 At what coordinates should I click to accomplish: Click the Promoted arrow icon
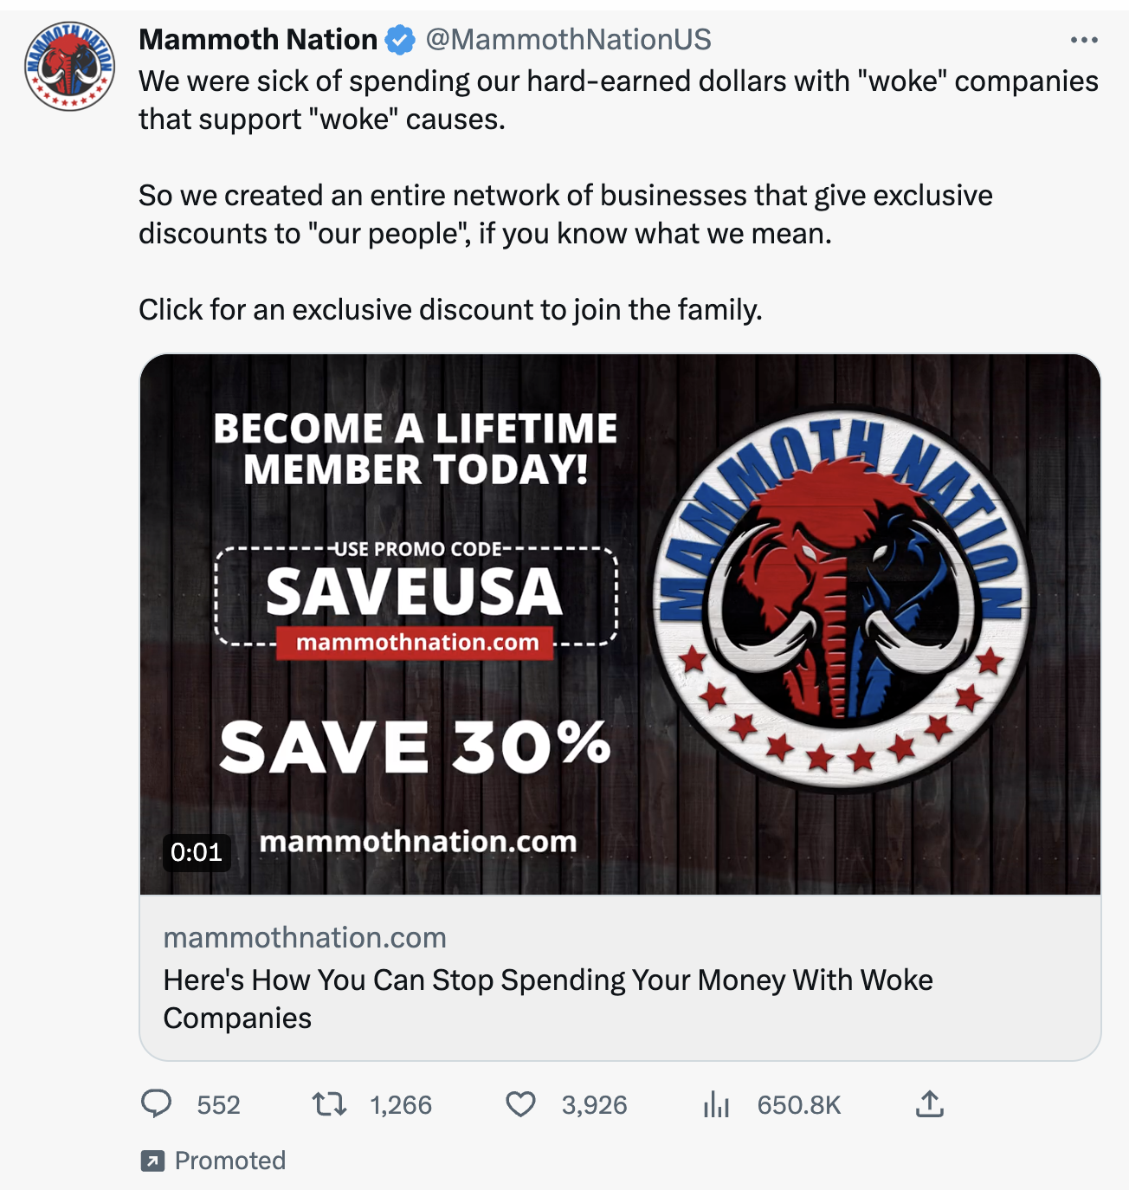click(x=152, y=1161)
